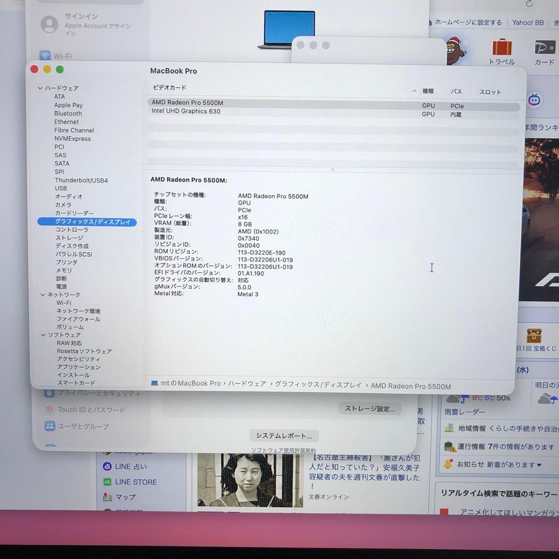Open the マップ icon in the Yahoo sidebar

(107, 497)
